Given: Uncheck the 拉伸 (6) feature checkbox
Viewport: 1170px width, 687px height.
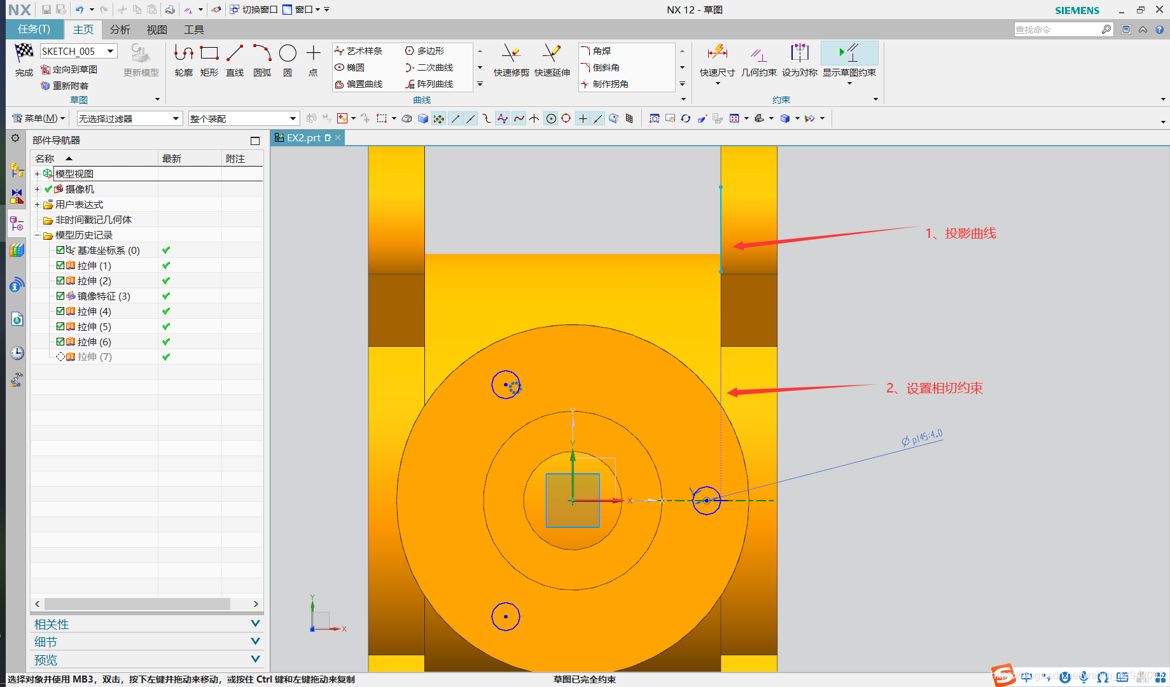Looking at the screenshot, I should click(60, 342).
